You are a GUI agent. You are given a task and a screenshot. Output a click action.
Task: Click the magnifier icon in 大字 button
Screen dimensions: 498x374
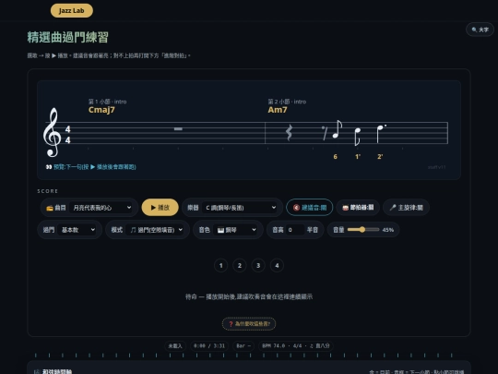[474, 30]
